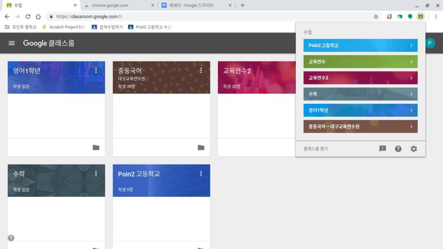The width and height of the screenshot is (443, 249).
Task: Open the folder icon on 영어1학년 card
Action: pos(96,147)
